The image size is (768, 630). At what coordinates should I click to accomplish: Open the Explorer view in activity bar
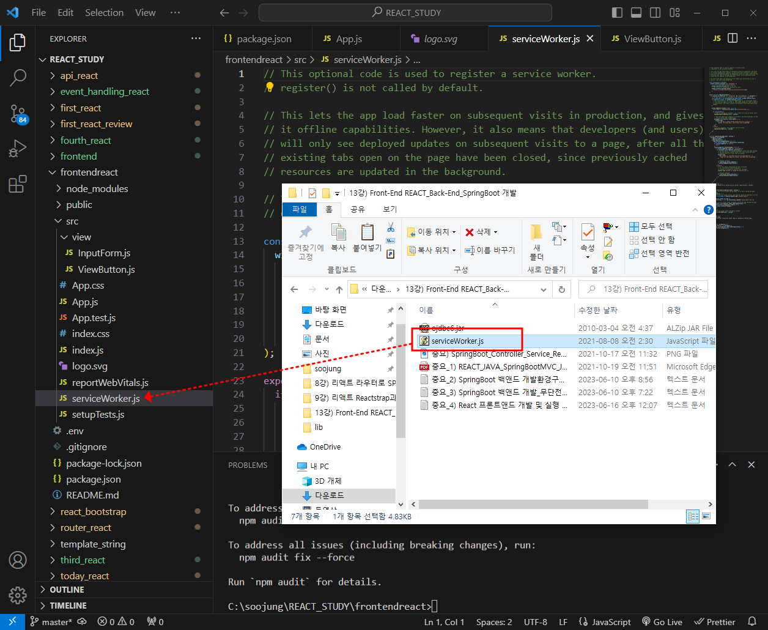[18, 43]
